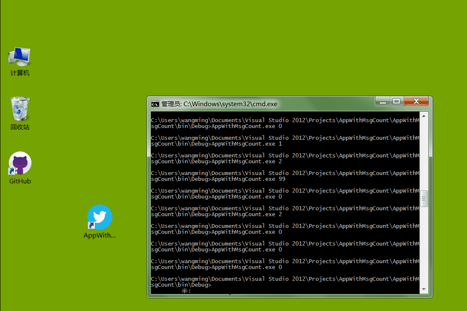The width and height of the screenshot is (467, 311).
Task: Click the 'GitHub' label text
Action: (20, 181)
